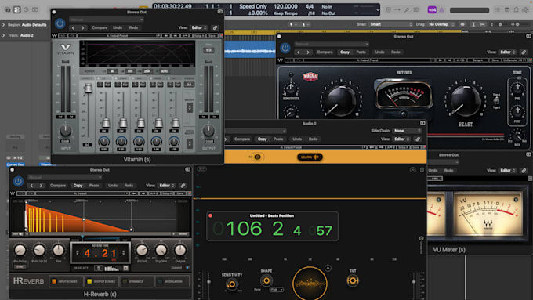The width and height of the screenshot is (533, 300).
Task: Click the tempo value 120.0000 in LCD
Action: coord(286,6)
